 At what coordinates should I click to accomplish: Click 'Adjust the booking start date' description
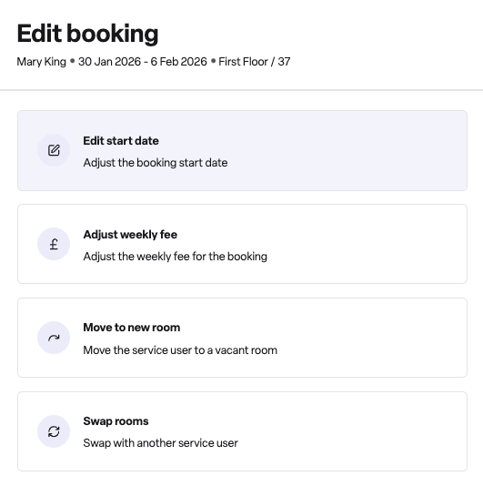[156, 163]
